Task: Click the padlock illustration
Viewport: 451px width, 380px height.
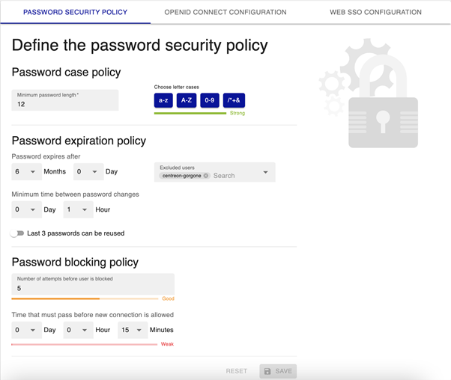Action: point(383,101)
